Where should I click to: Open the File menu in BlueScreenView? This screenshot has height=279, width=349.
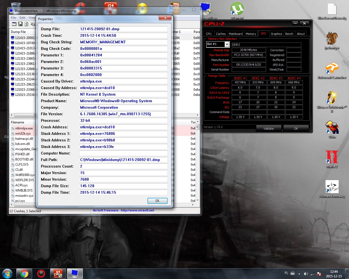coord(13,18)
